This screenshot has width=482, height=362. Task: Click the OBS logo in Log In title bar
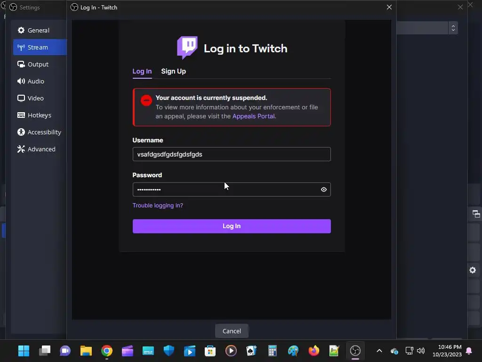point(74,7)
